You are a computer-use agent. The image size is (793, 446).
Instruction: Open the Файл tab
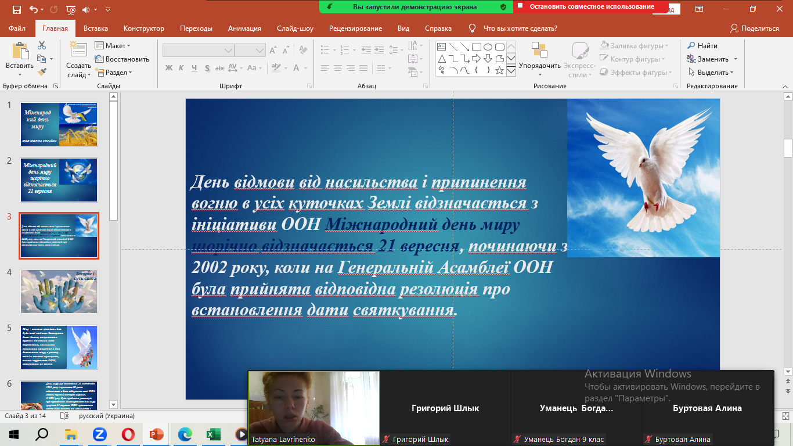[17, 28]
